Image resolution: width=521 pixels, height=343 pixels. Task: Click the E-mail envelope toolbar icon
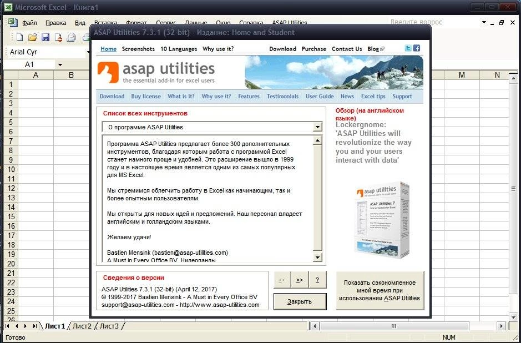coord(71,37)
